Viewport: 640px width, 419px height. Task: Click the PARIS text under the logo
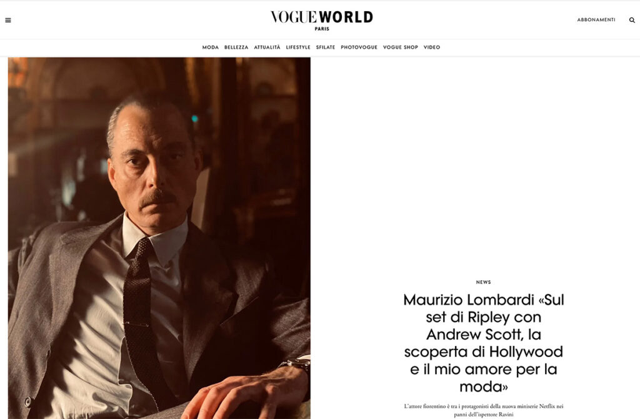pyautogui.click(x=322, y=29)
